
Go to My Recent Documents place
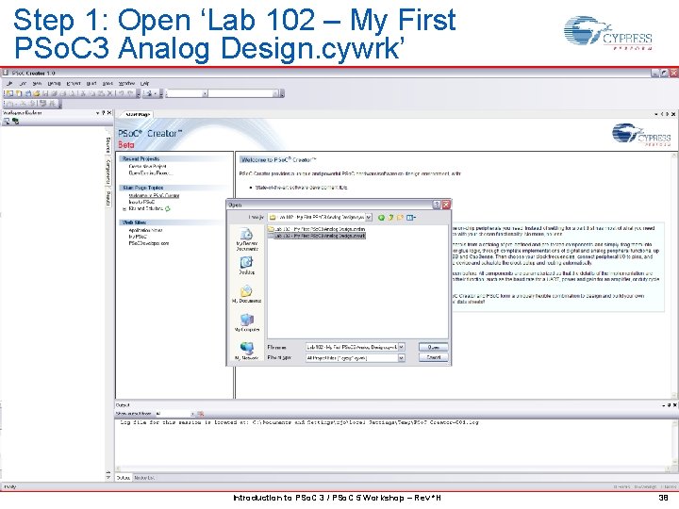[247, 240]
